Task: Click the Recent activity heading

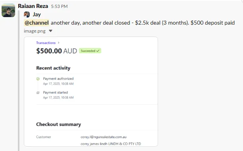Action: coord(53,68)
